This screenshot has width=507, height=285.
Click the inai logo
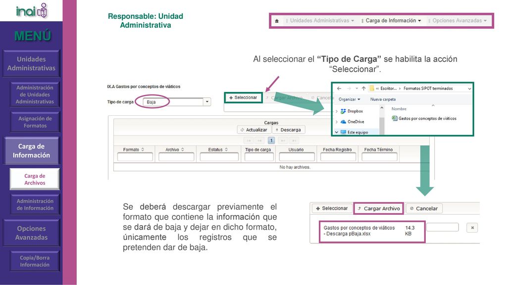point(32,11)
